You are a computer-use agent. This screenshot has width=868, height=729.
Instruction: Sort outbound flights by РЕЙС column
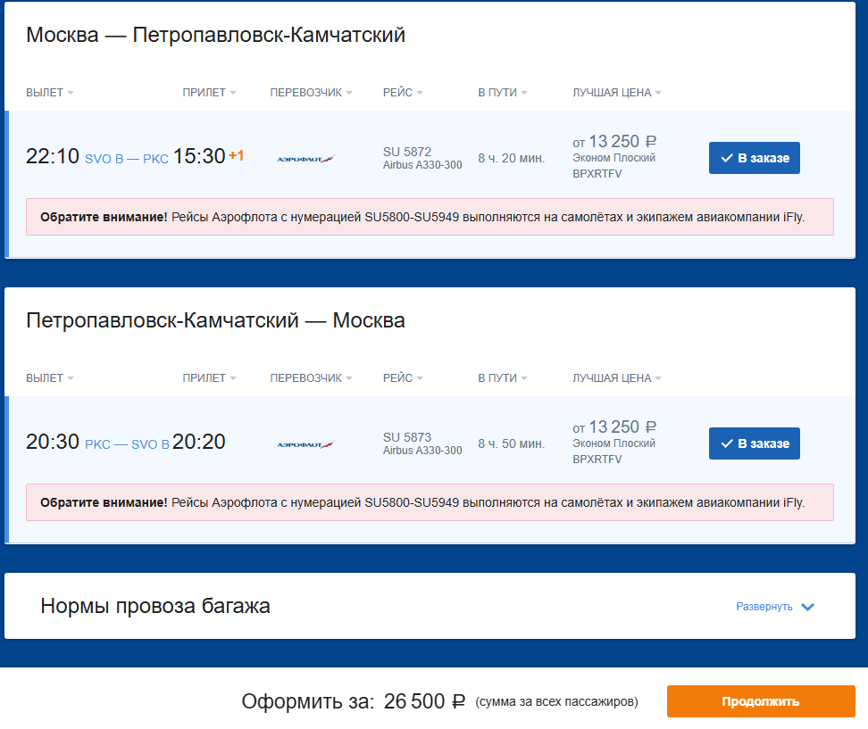[403, 93]
